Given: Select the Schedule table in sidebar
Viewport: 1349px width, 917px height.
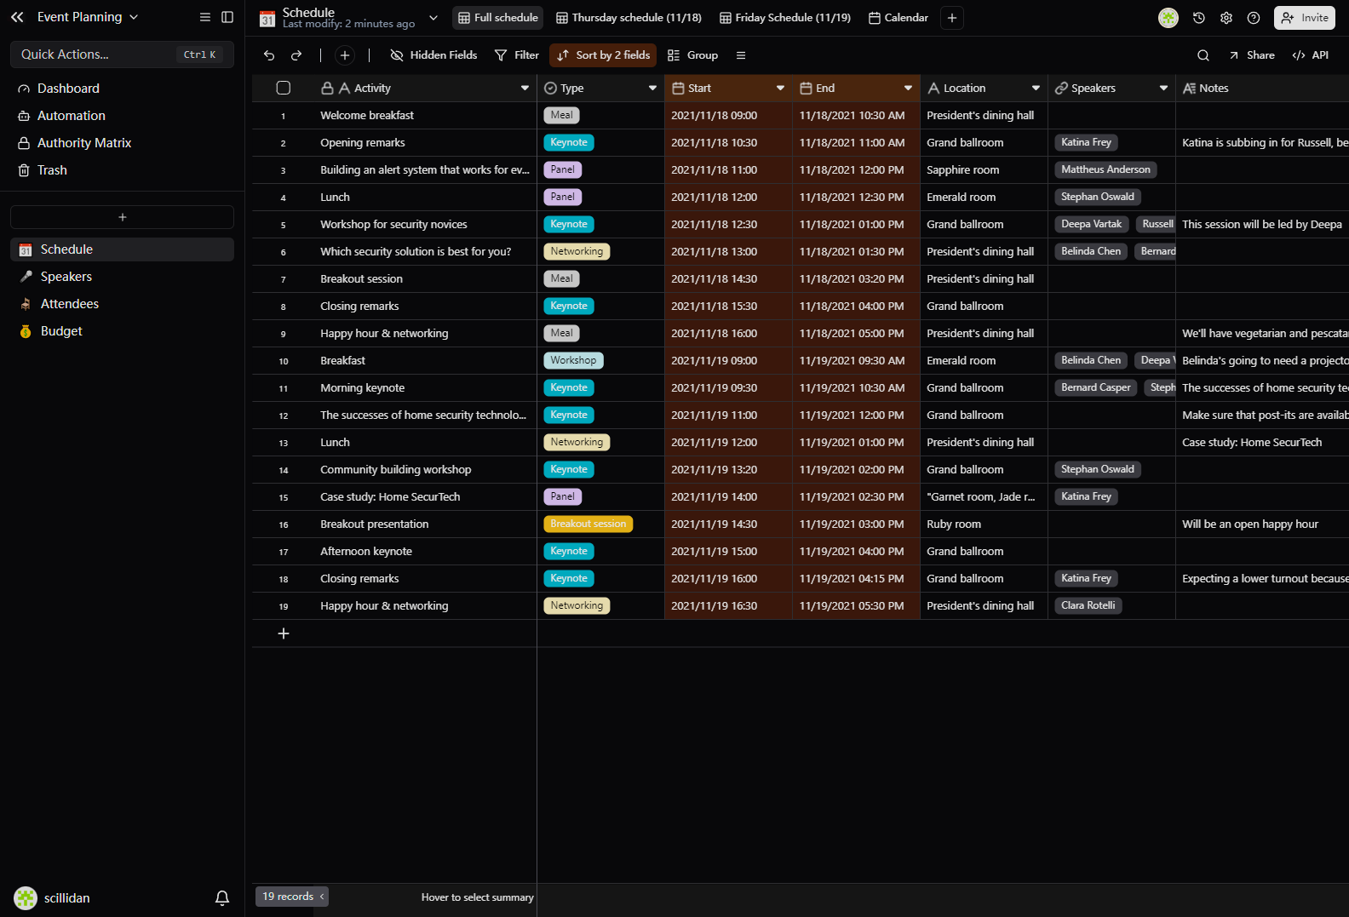Looking at the screenshot, I should click(x=122, y=249).
